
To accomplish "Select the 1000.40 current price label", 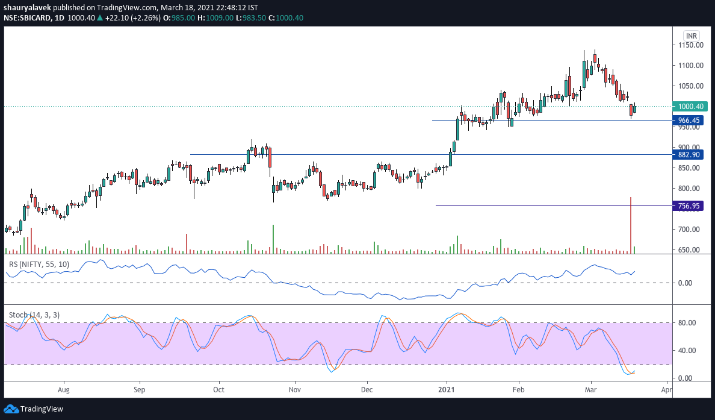I will (x=691, y=107).
